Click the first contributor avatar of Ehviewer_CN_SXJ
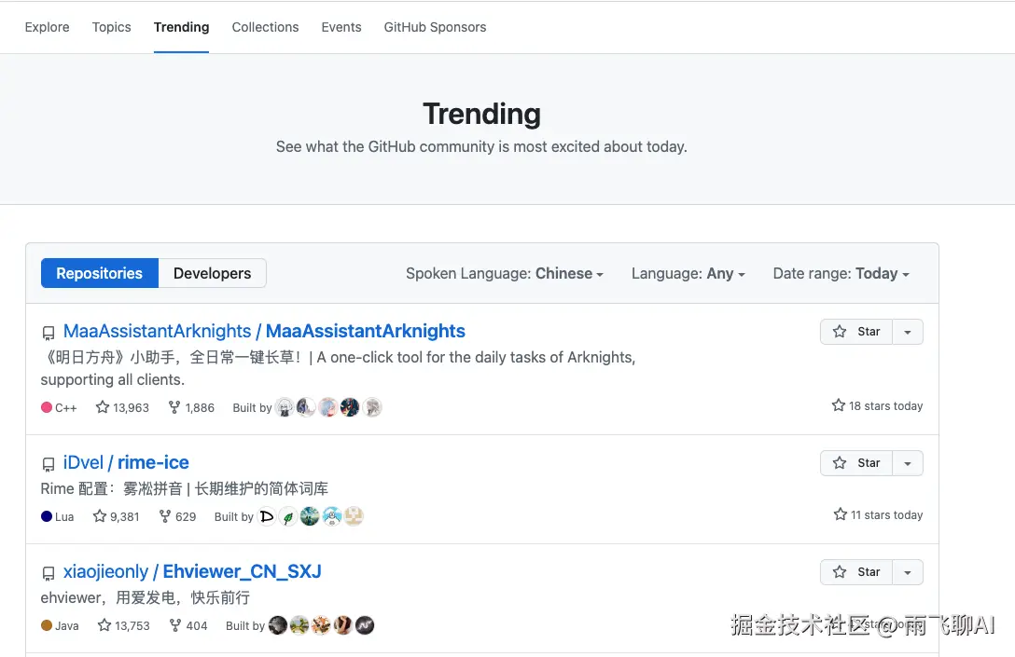Screen dimensions: 1015x657 [x=278, y=625]
